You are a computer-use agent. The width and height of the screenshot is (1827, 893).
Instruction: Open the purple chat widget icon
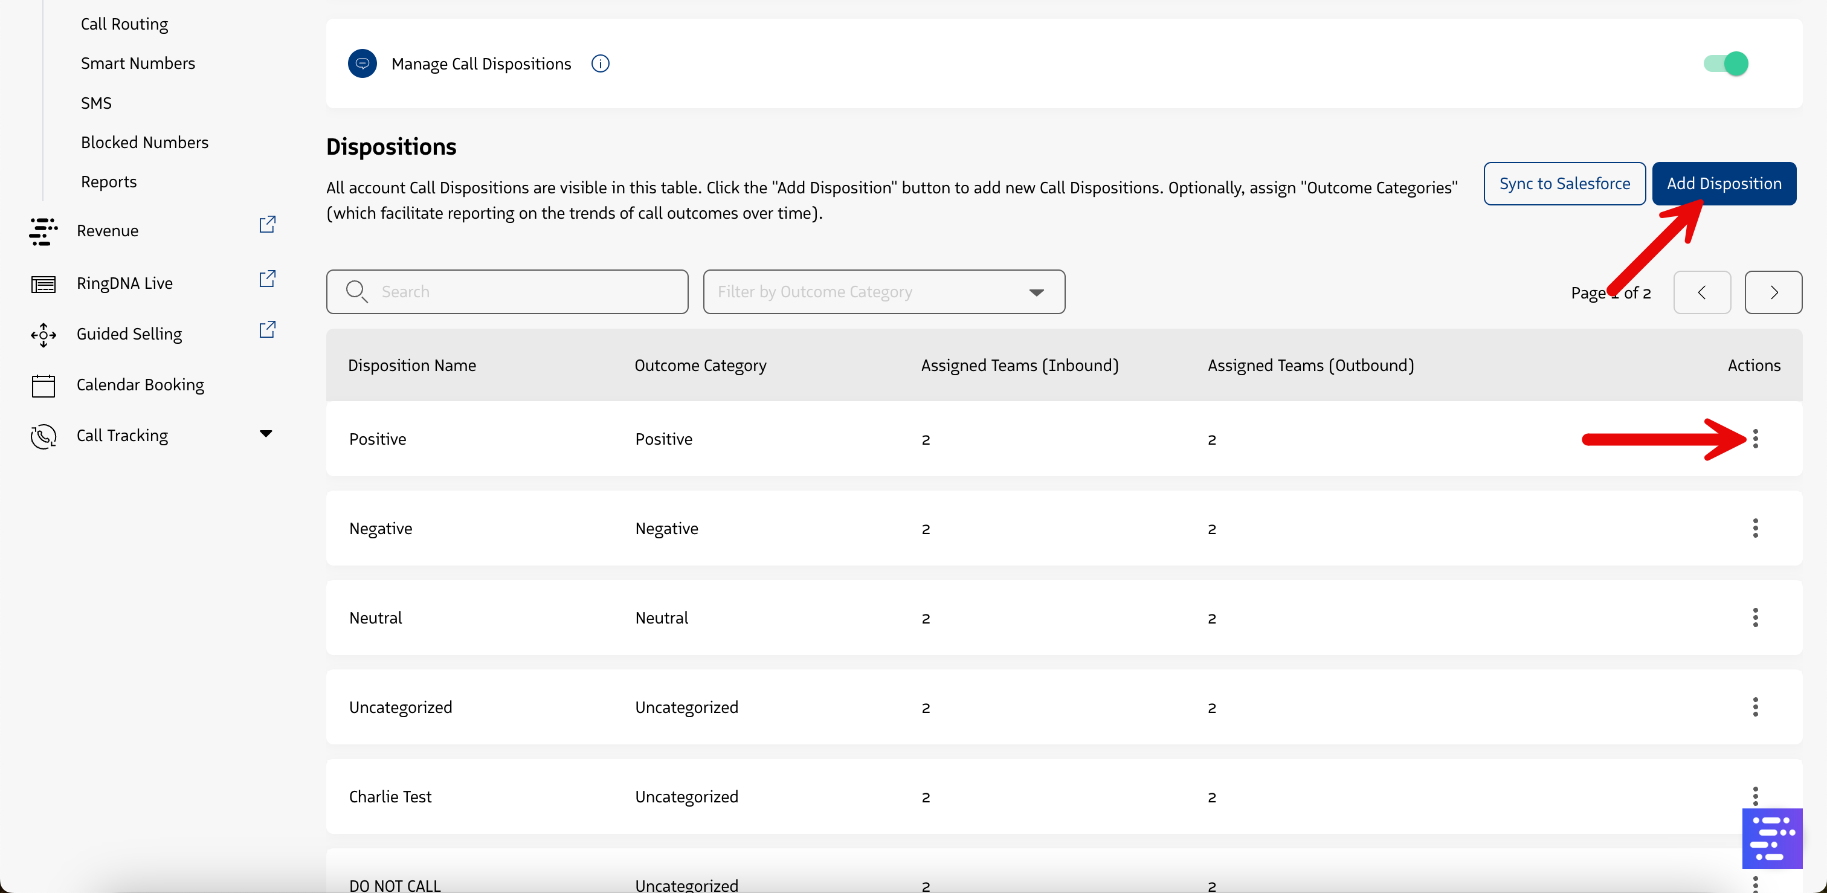[x=1771, y=839]
